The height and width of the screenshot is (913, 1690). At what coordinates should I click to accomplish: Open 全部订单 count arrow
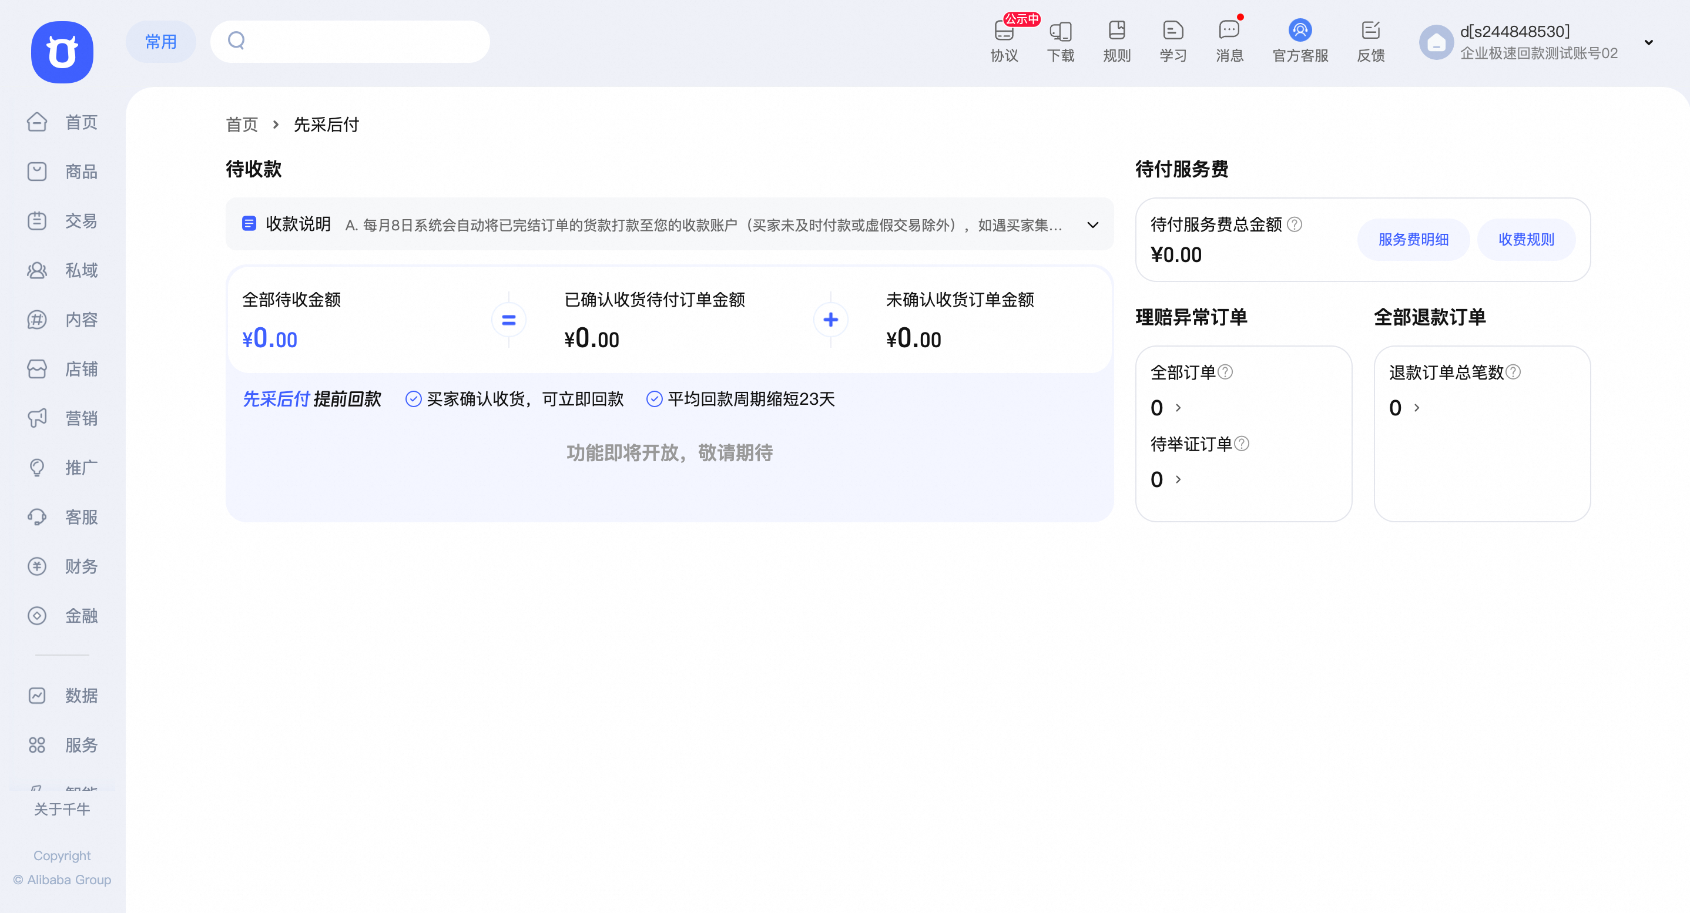coord(1178,408)
